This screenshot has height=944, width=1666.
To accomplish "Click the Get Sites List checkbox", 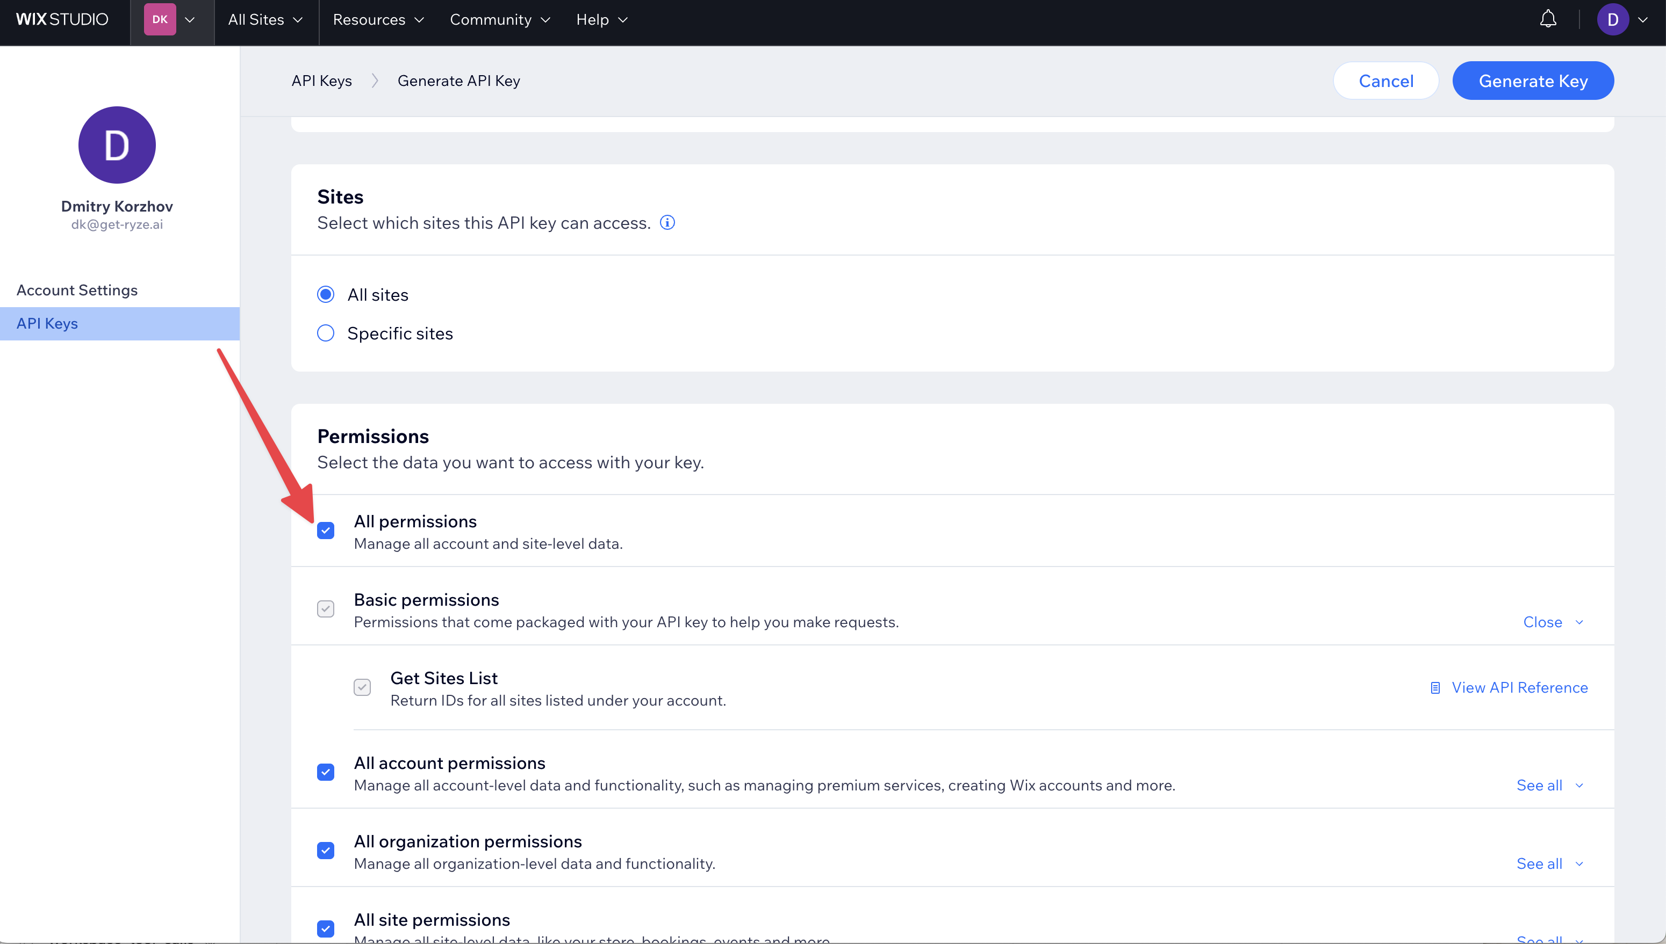I will (362, 687).
